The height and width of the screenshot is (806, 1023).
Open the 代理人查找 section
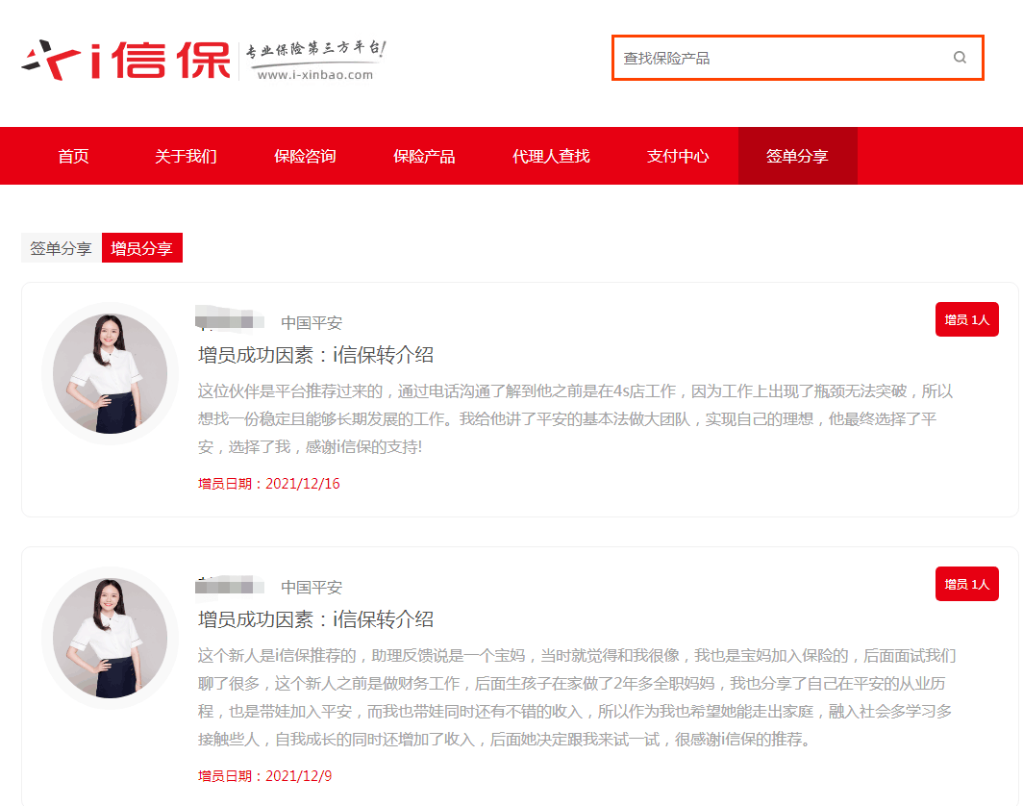tap(551, 156)
